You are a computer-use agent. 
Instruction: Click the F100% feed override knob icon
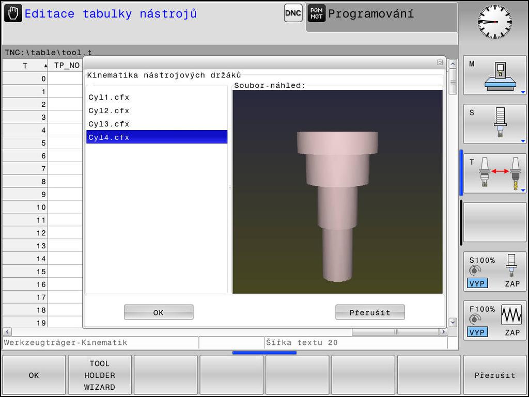tap(475, 319)
